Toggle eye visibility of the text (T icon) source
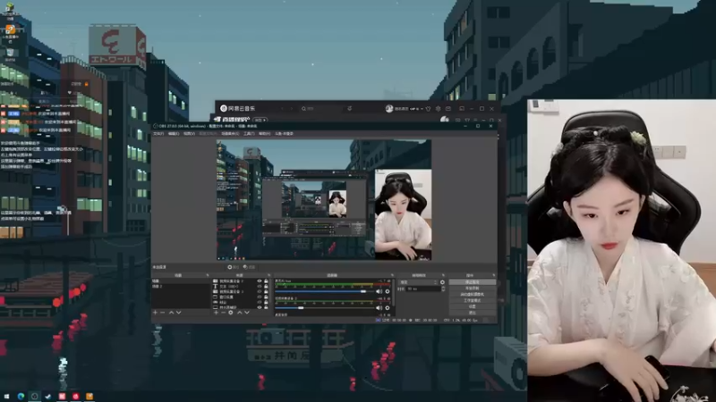 click(259, 286)
